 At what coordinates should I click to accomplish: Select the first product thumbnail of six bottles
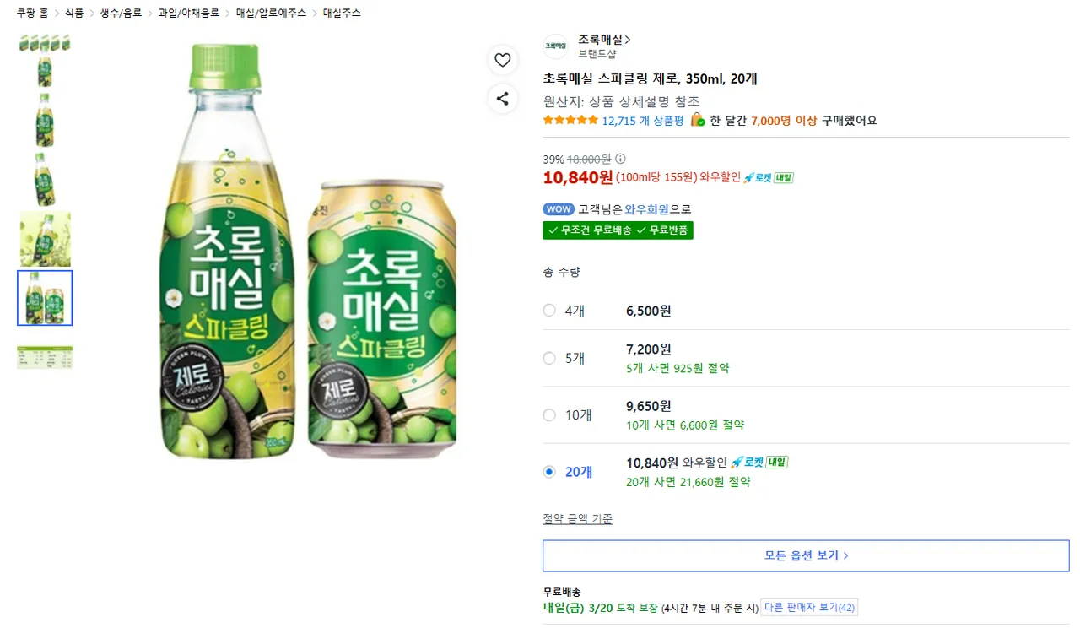[45, 43]
